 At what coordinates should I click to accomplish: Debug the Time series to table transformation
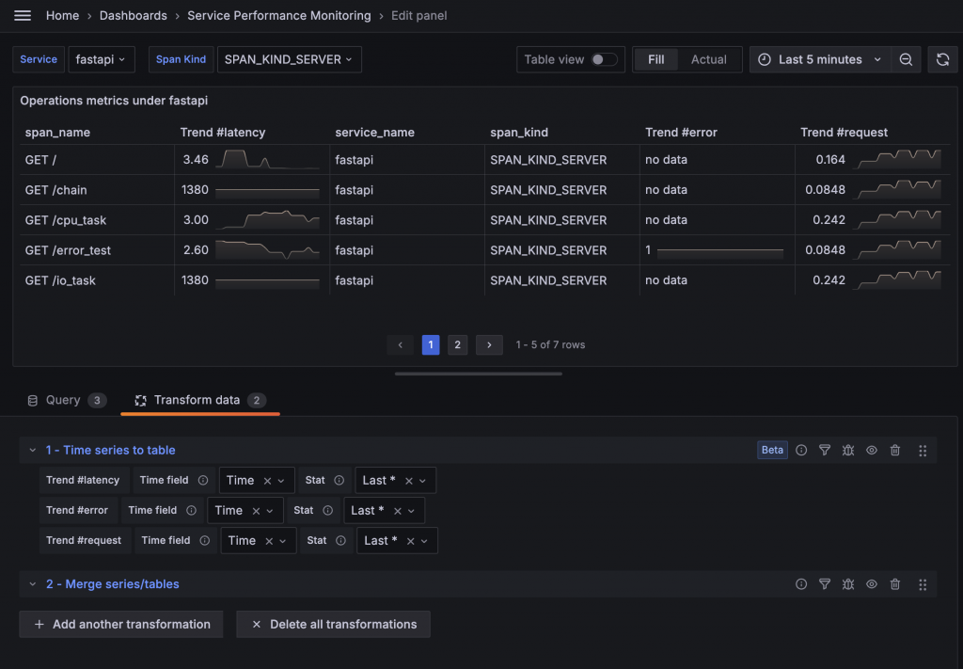click(x=848, y=451)
